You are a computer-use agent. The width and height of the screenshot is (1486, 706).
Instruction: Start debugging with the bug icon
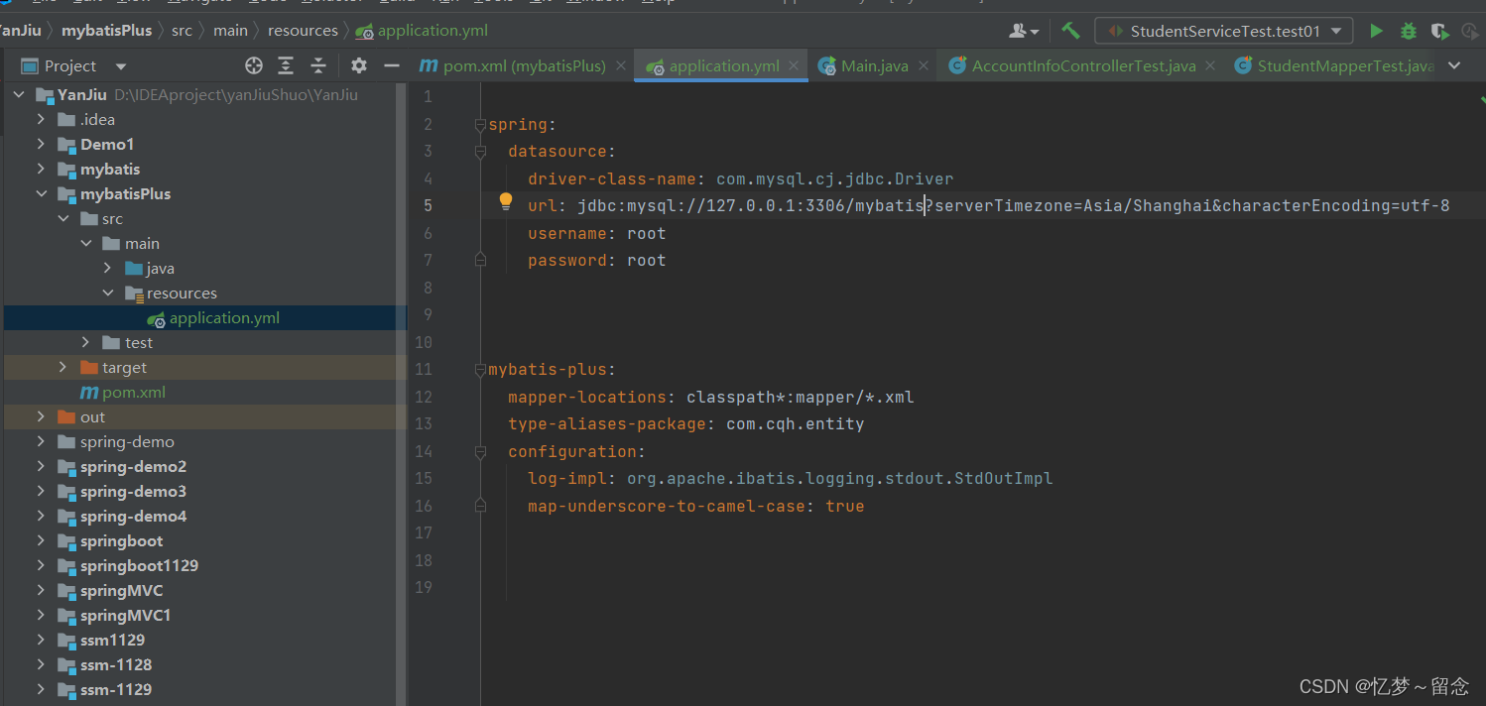coord(1408,31)
